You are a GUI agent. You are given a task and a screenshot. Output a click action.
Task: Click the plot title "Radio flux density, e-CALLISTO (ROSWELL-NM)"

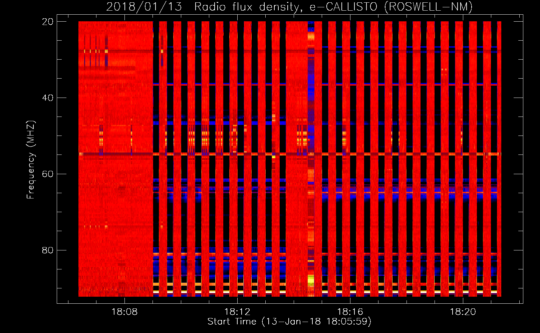[333, 7]
